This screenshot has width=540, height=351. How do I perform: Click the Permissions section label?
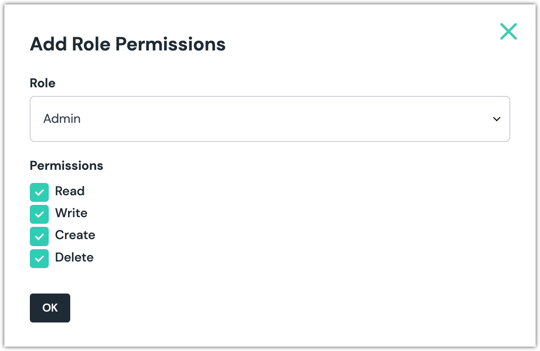tap(66, 166)
